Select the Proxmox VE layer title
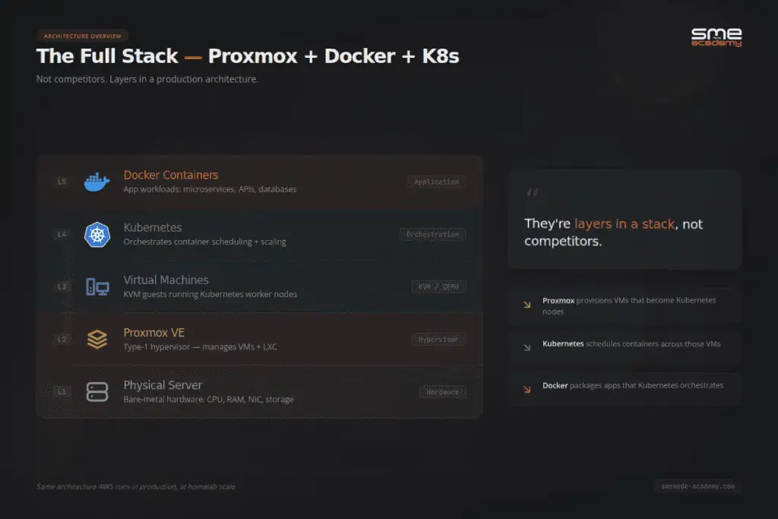 pyautogui.click(x=154, y=333)
